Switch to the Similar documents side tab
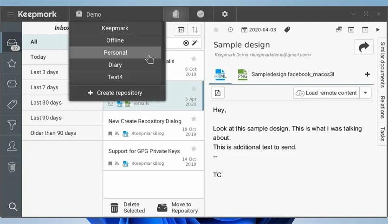This screenshot has height=224, width=388. (x=382, y=64)
